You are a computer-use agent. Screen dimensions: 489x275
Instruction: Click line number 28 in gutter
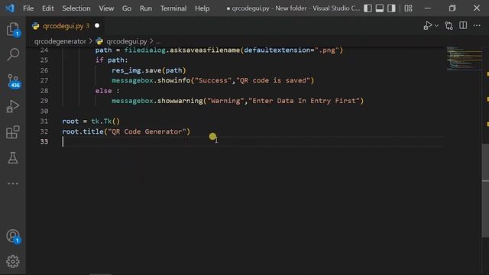[44, 91]
